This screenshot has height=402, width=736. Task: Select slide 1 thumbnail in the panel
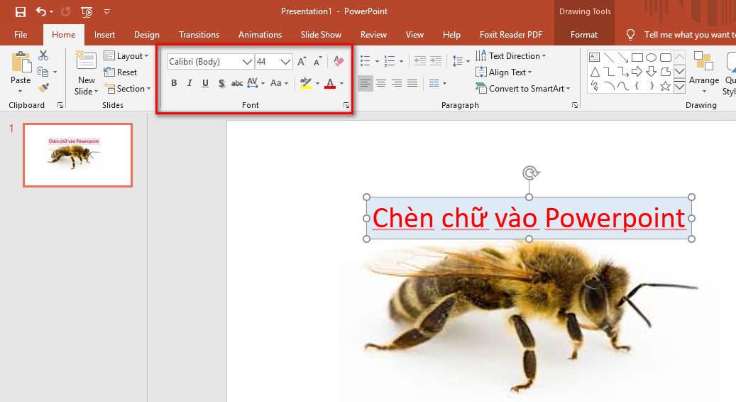click(77, 155)
